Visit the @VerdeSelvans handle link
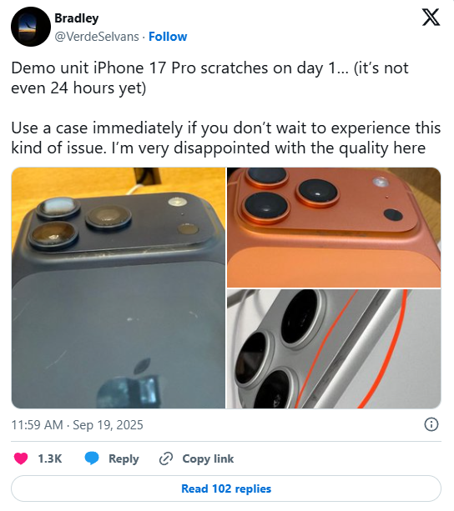 [x=97, y=37]
